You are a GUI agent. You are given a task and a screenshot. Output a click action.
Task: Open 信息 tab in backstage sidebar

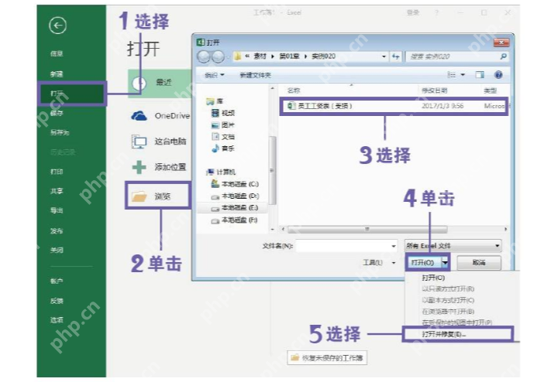57,53
